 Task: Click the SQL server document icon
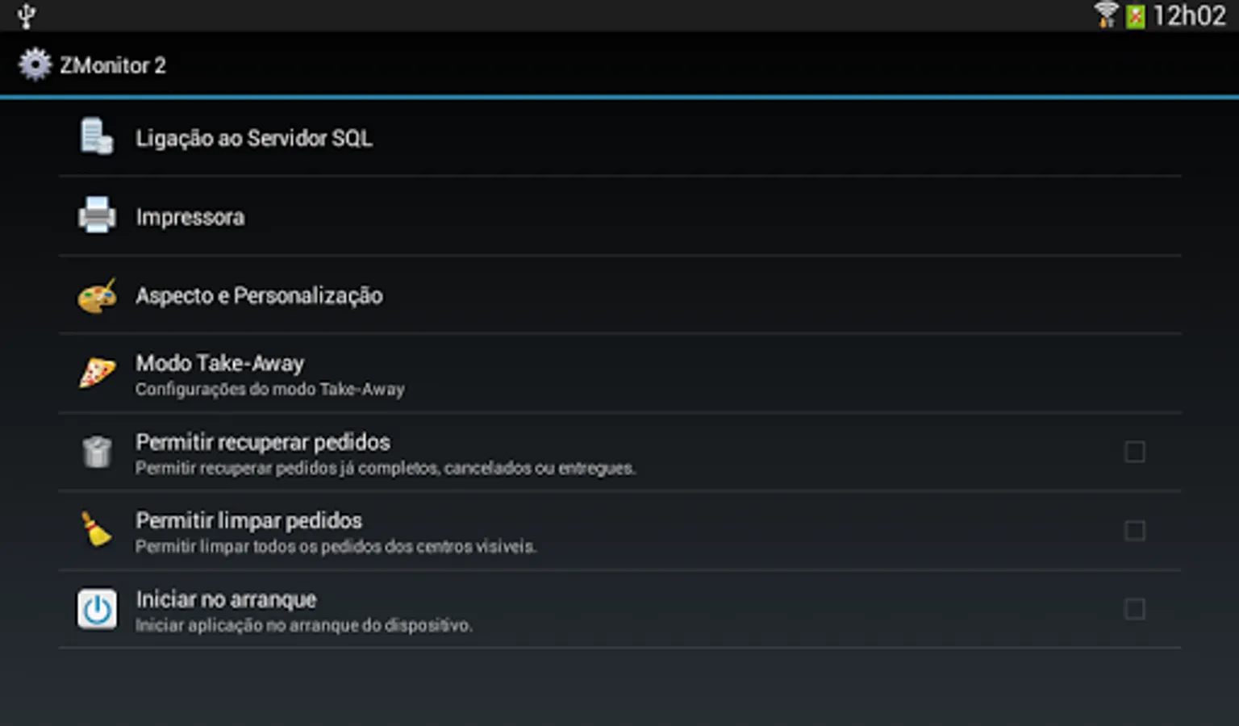(97, 136)
